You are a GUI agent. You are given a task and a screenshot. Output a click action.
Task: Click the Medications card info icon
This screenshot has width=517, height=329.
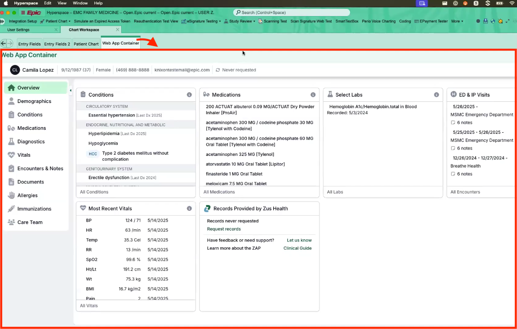tap(313, 95)
